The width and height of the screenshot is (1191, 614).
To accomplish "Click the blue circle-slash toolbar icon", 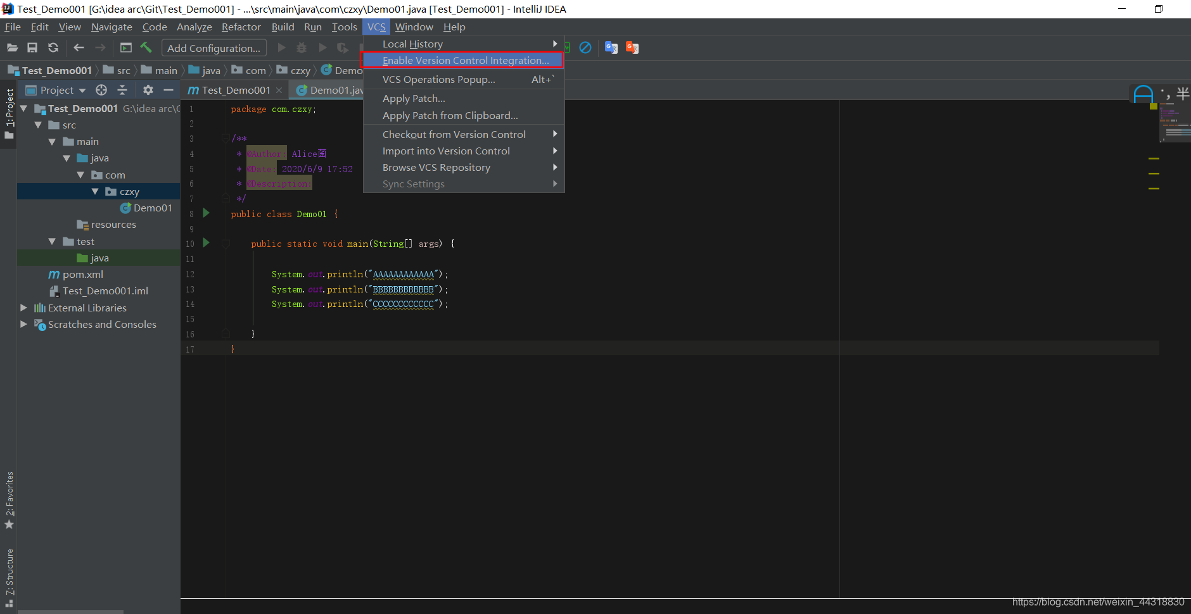I will click(585, 47).
